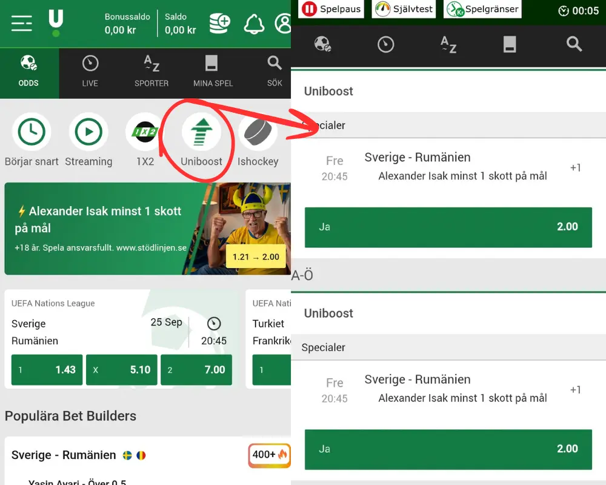Collapse the lower Specialer section
Screen dimensions: 606x485
click(448, 347)
